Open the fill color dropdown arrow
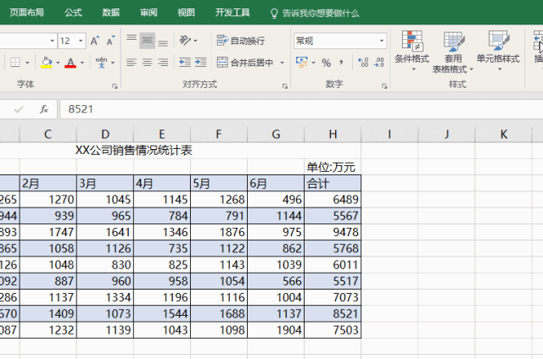Image resolution: width=543 pixels, height=359 pixels. pos(57,63)
